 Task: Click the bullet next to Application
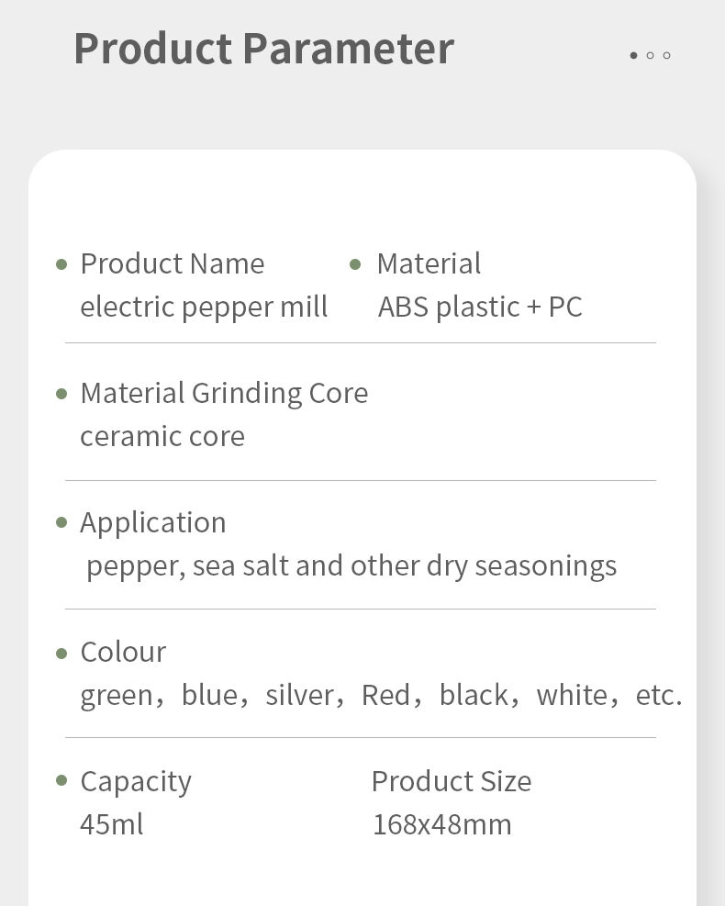61,523
